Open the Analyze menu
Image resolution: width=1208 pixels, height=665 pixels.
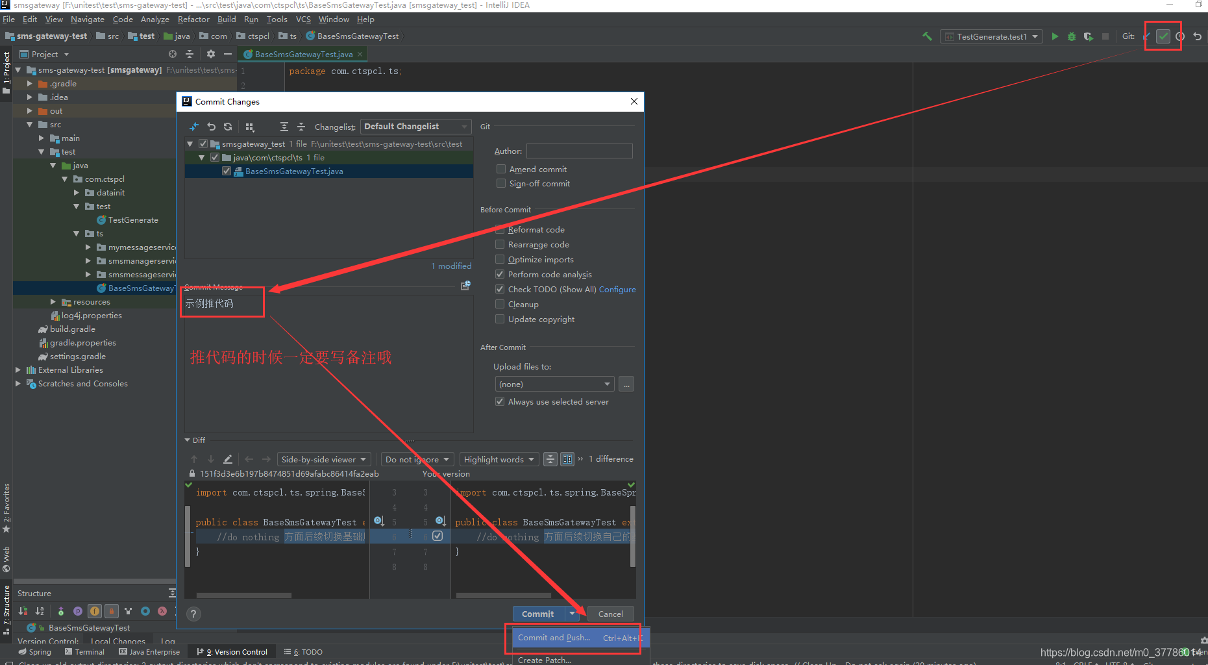154,19
